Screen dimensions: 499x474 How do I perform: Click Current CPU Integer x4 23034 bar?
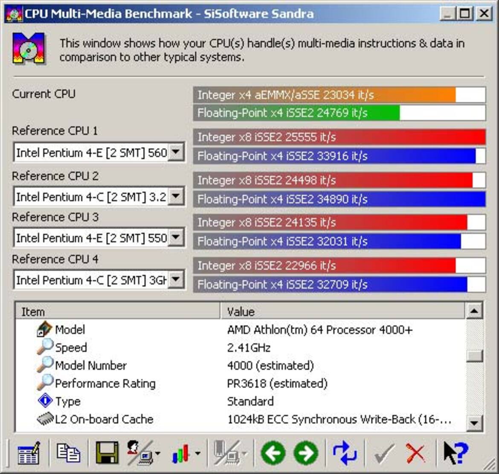[339, 95]
